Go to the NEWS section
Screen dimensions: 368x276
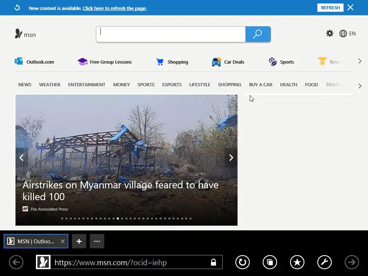click(x=25, y=84)
